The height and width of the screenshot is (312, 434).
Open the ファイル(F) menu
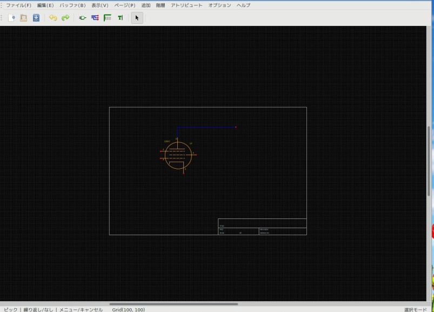pyautogui.click(x=18, y=5)
